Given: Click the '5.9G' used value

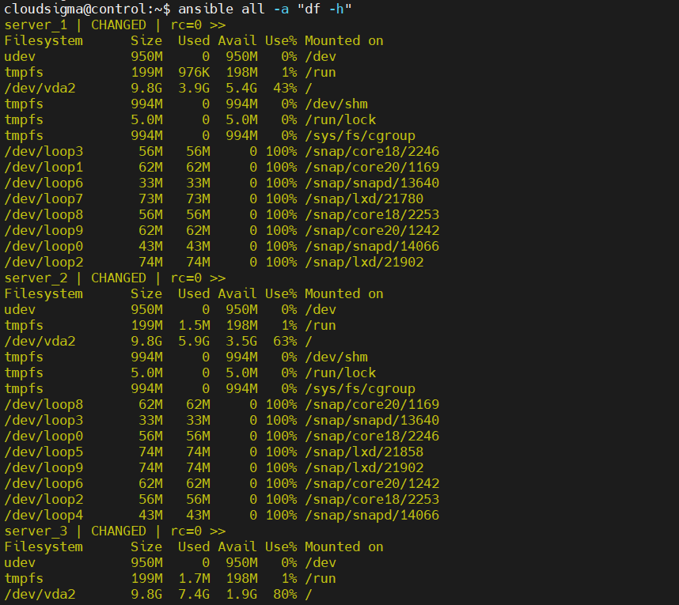Looking at the screenshot, I should (194, 341).
